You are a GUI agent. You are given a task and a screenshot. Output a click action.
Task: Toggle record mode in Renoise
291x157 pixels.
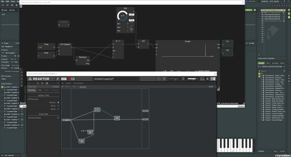pos(16,5)
